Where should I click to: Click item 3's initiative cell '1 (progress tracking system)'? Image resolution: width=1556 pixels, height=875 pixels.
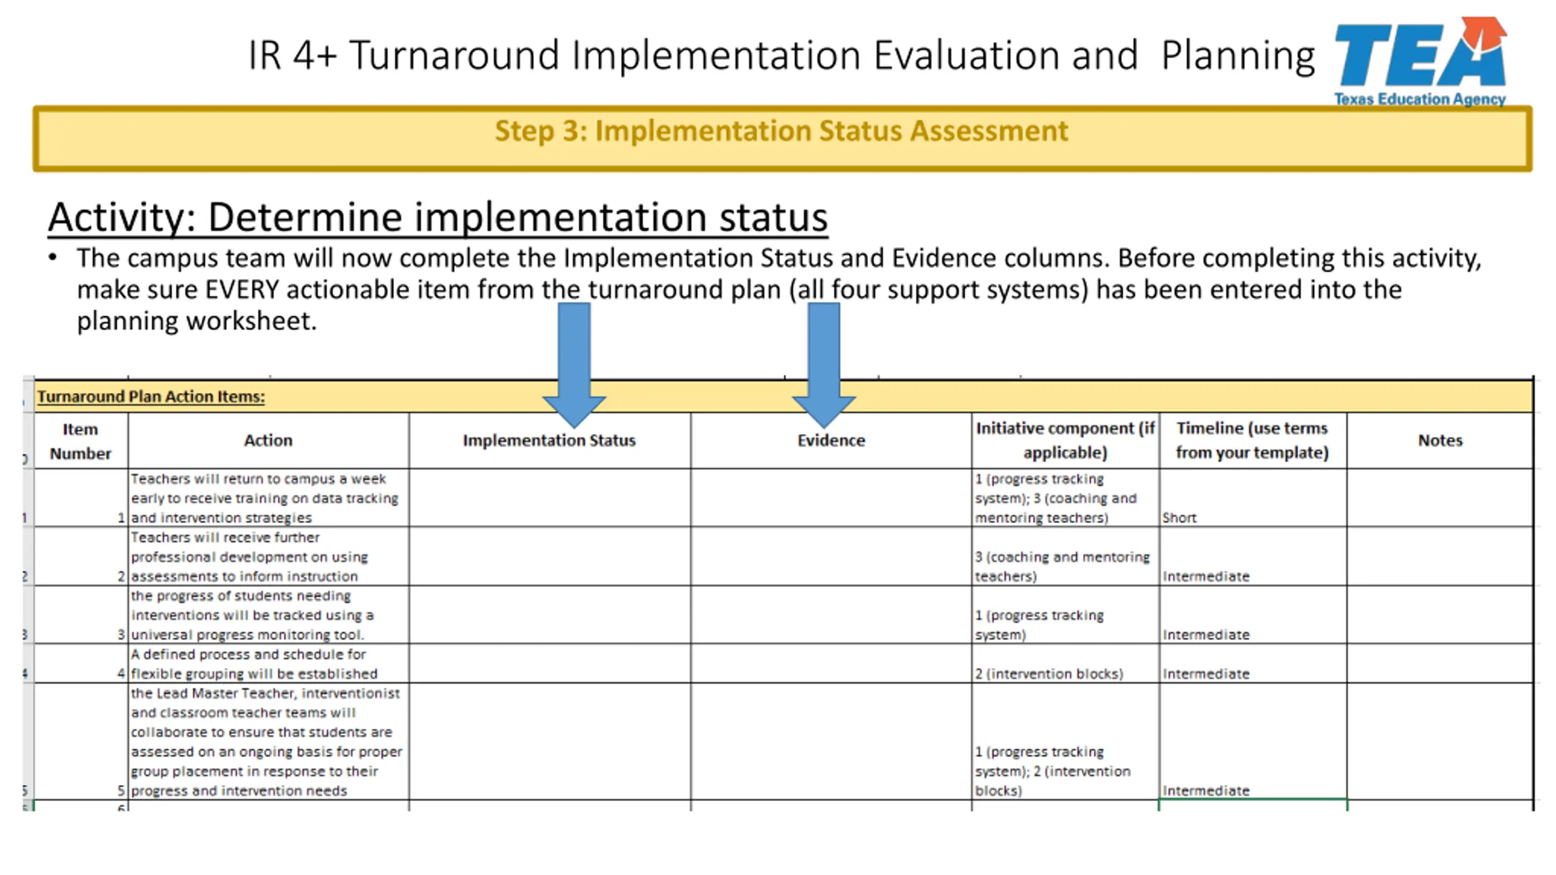[x=1065, y=615]
